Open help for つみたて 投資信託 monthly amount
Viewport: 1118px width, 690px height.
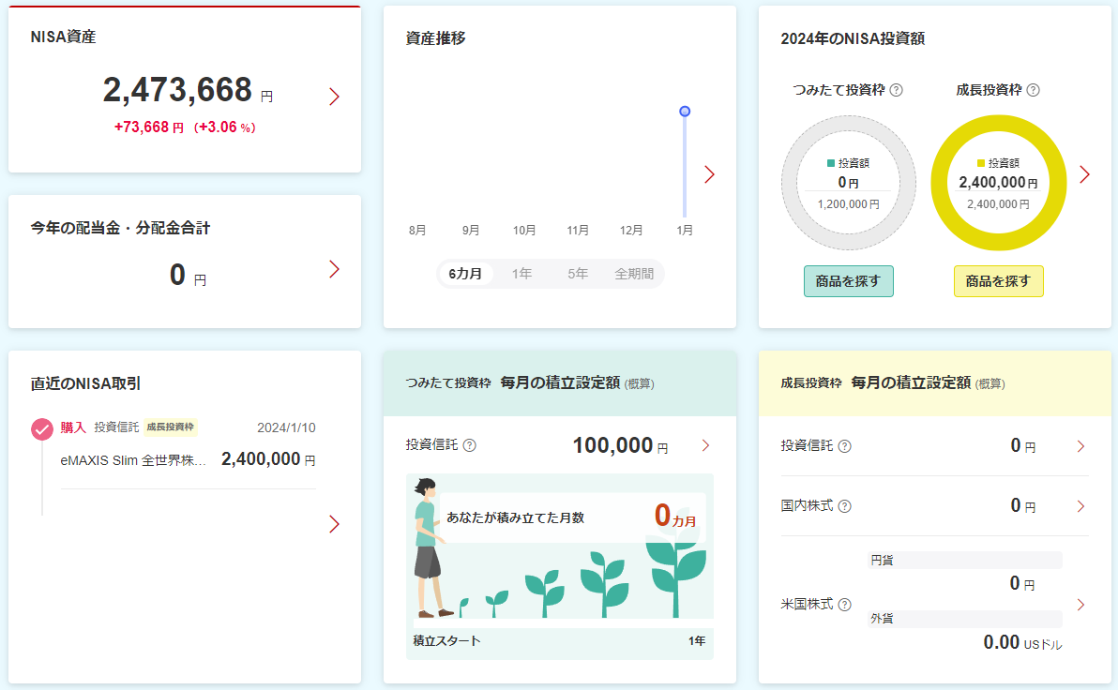pyautogui.click(x=469, y=445)
